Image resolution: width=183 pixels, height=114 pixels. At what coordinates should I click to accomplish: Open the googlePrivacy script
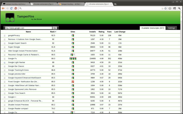click(x=14, y=35)
